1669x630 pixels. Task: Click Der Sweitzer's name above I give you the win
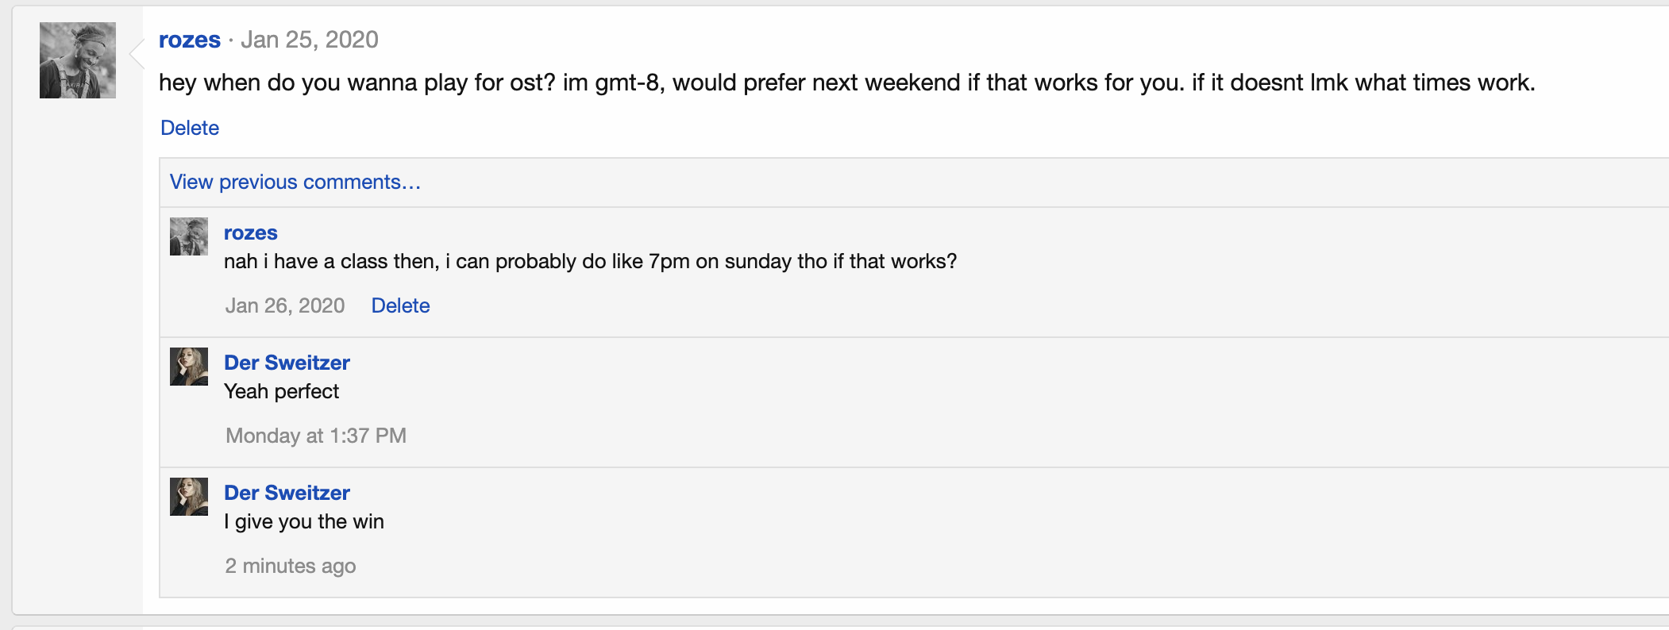(287, 493)
